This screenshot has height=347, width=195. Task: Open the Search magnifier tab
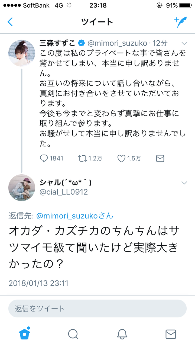point(73,334)
